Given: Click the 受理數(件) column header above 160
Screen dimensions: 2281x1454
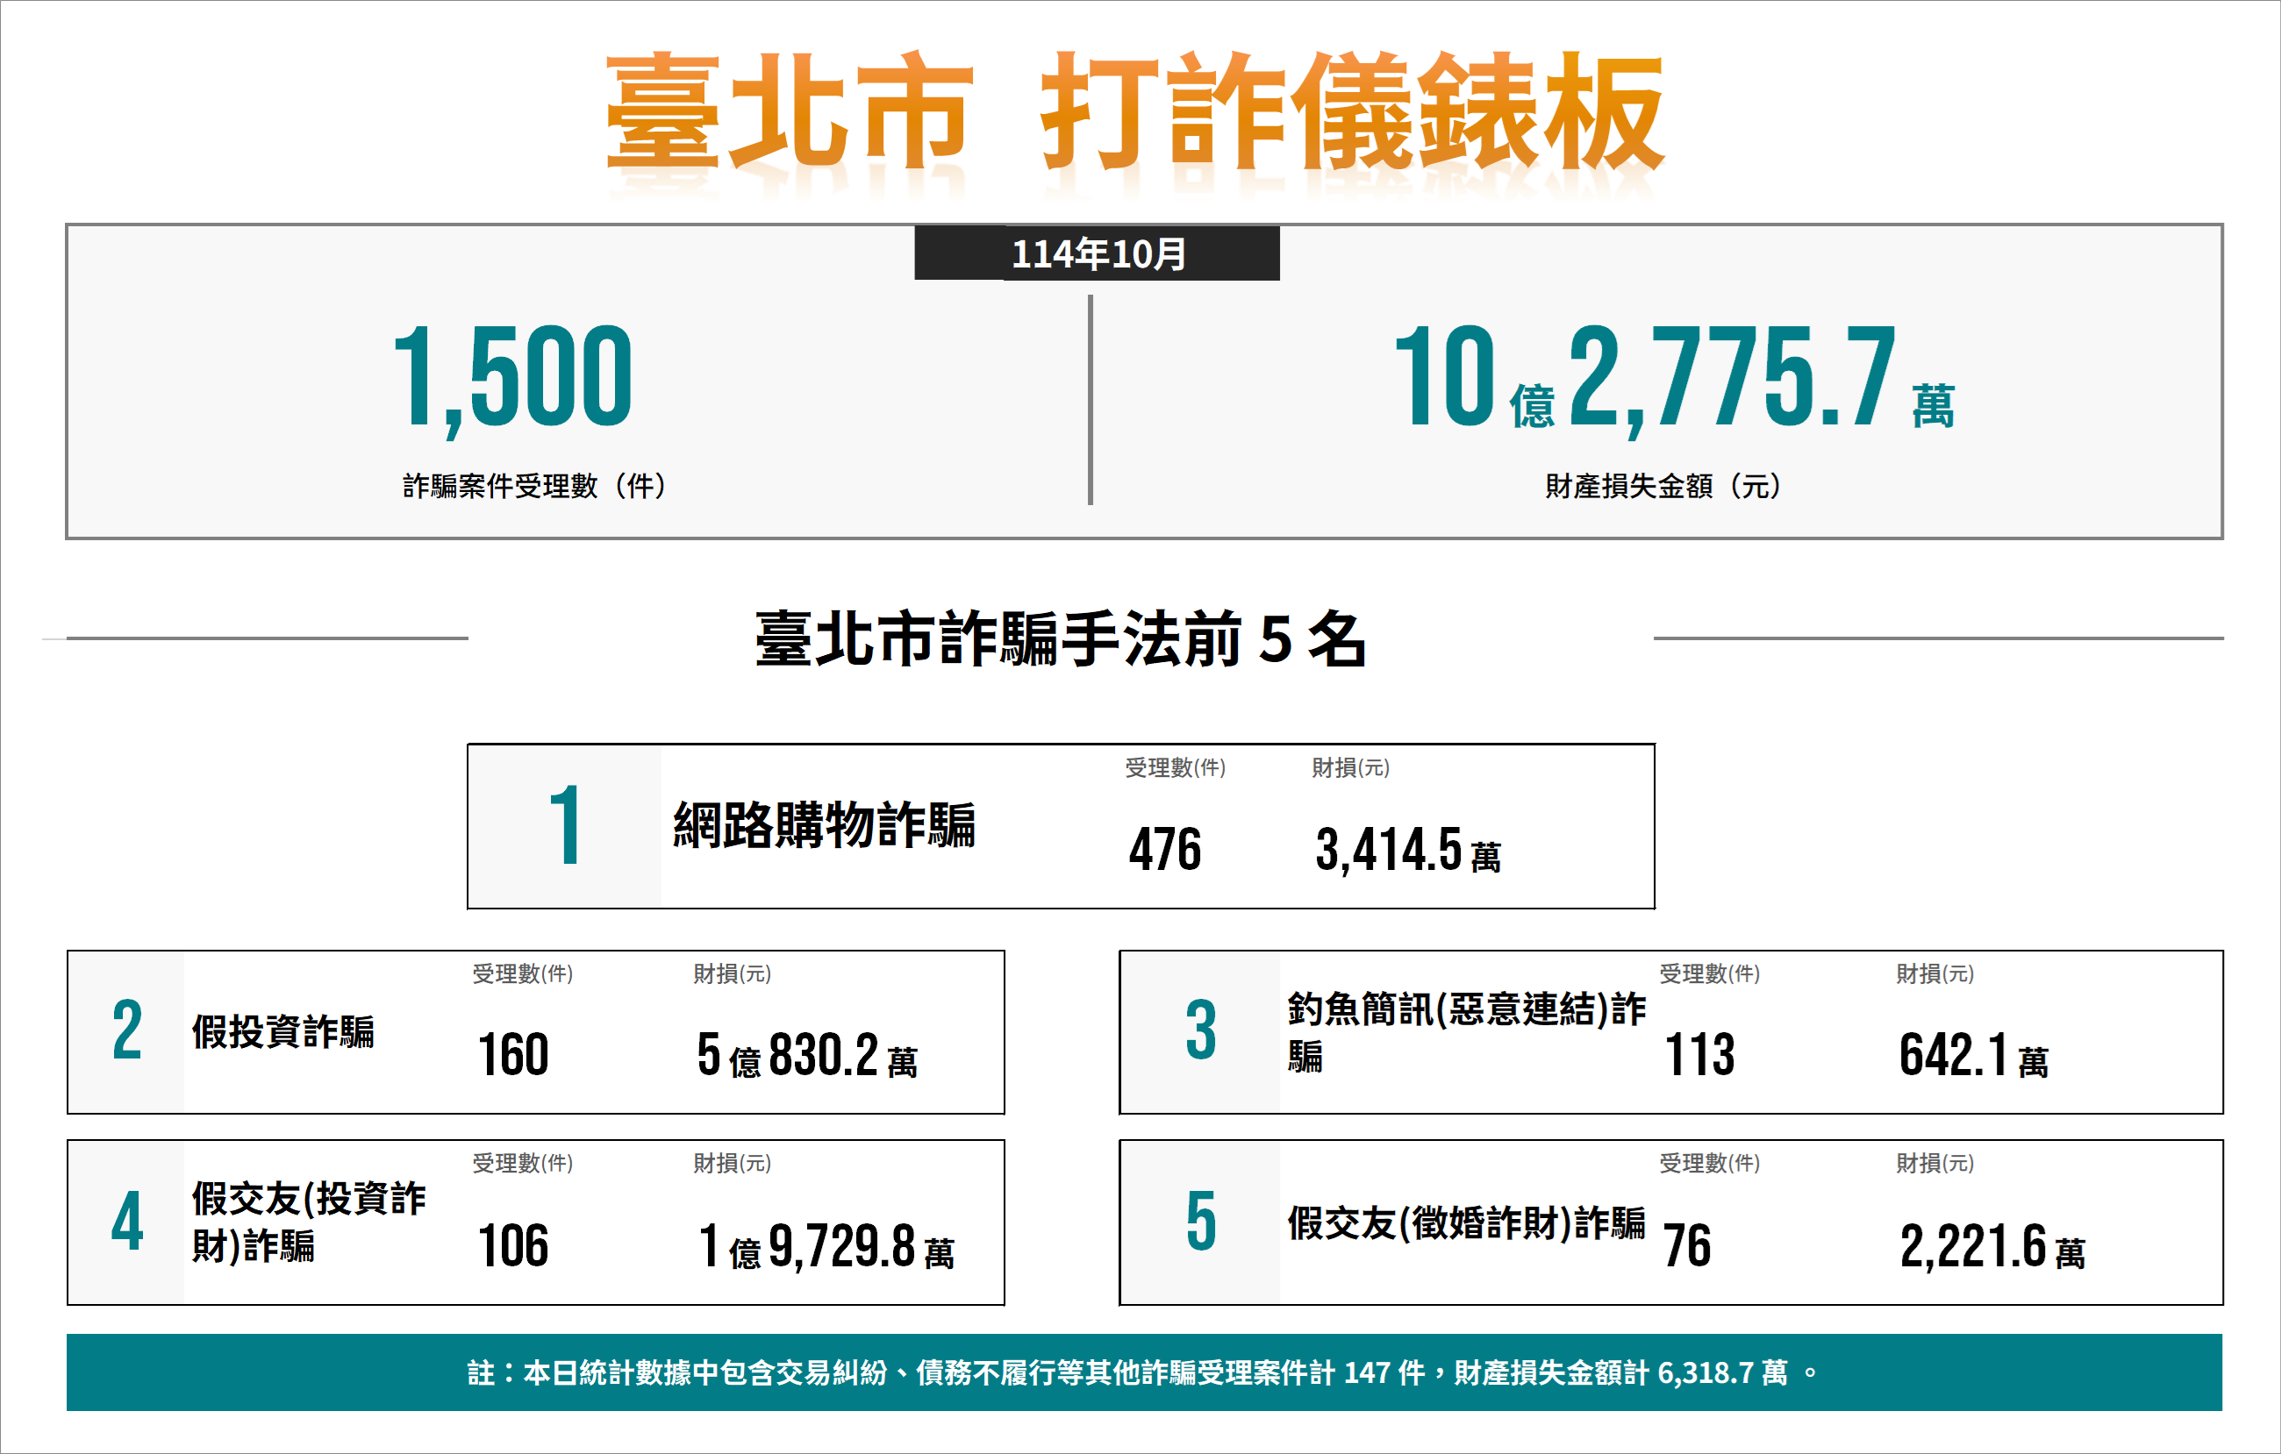Looking at the screenshot, I should 523,974.
